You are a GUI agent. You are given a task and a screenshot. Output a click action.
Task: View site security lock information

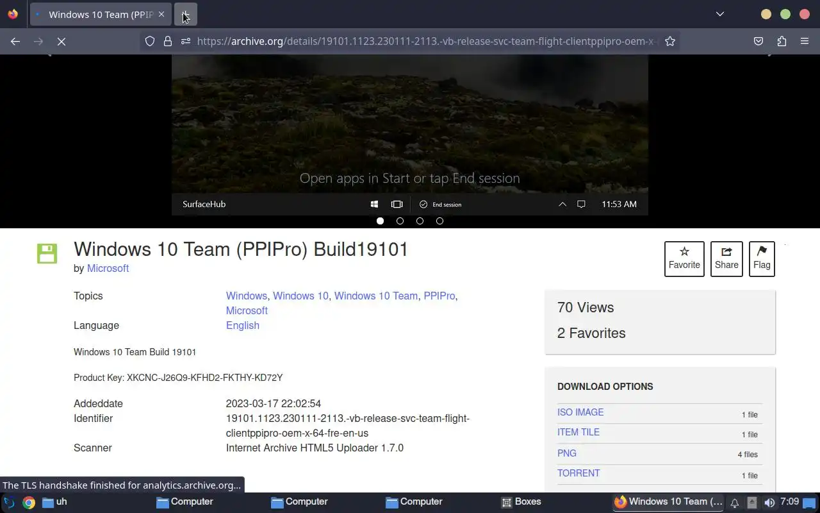point(168,41)
